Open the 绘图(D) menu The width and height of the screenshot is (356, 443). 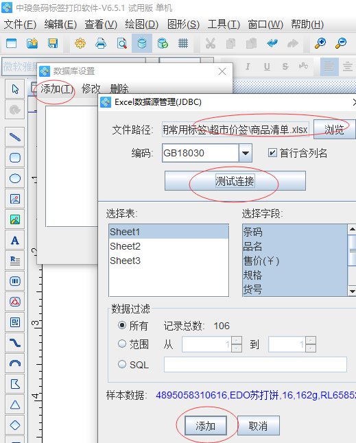click(141, 24)
